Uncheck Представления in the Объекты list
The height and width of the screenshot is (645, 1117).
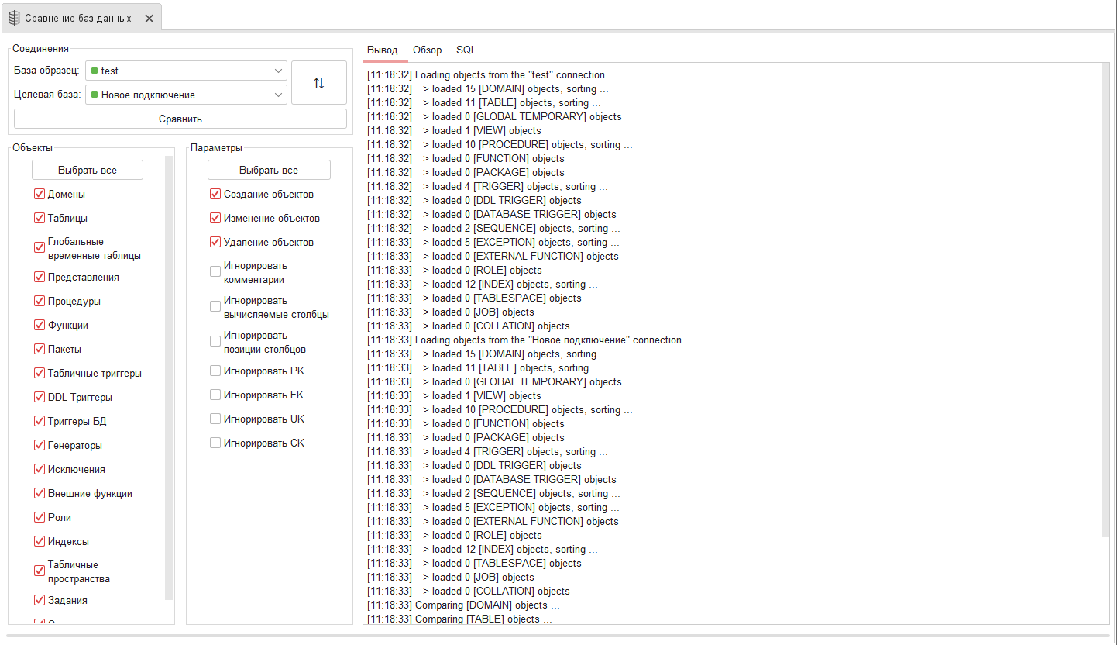(x=39, y=277)
